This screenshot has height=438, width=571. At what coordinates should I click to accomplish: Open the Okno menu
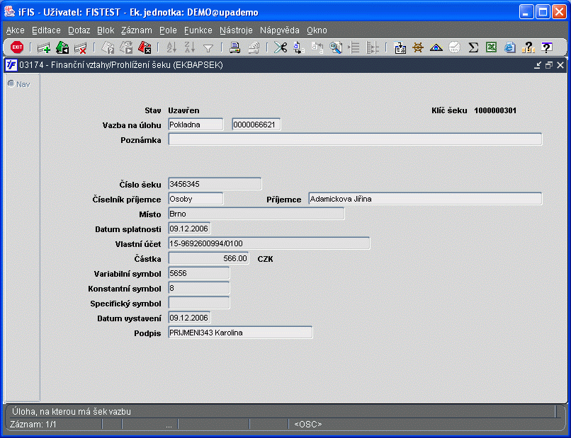[317, 30]
